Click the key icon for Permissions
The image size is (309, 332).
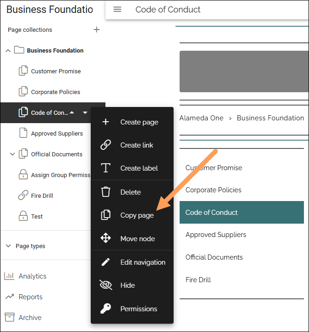coord(105,308)
